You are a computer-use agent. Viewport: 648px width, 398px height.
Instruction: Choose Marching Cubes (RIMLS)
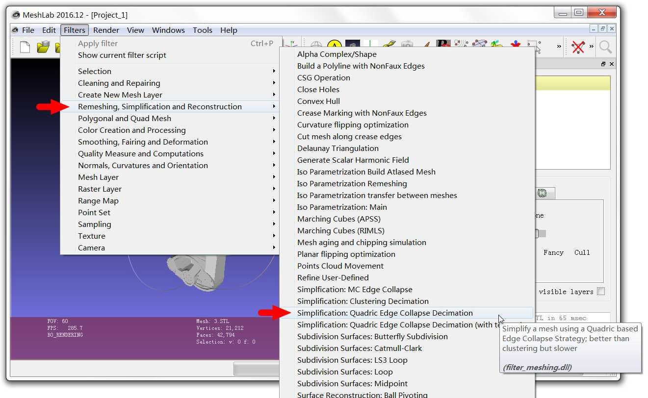(x=407, y=230)
